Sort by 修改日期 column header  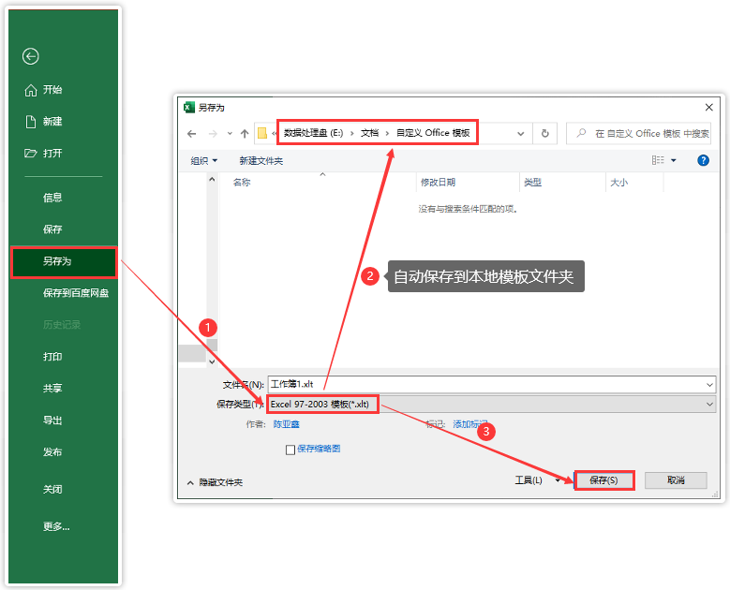tap(438, 183)
